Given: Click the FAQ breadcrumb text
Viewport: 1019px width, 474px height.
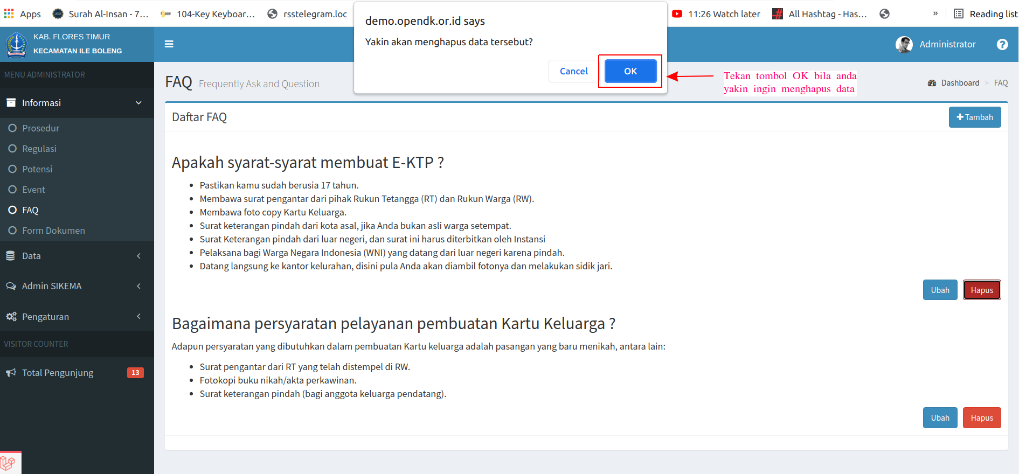Looking at the screenshot, I should pos(1001,83).
